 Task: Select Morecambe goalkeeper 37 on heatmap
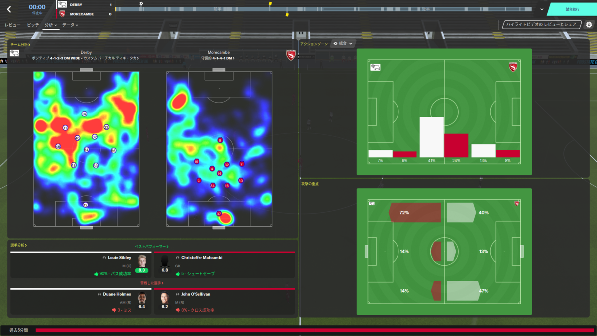click(219, 214)
